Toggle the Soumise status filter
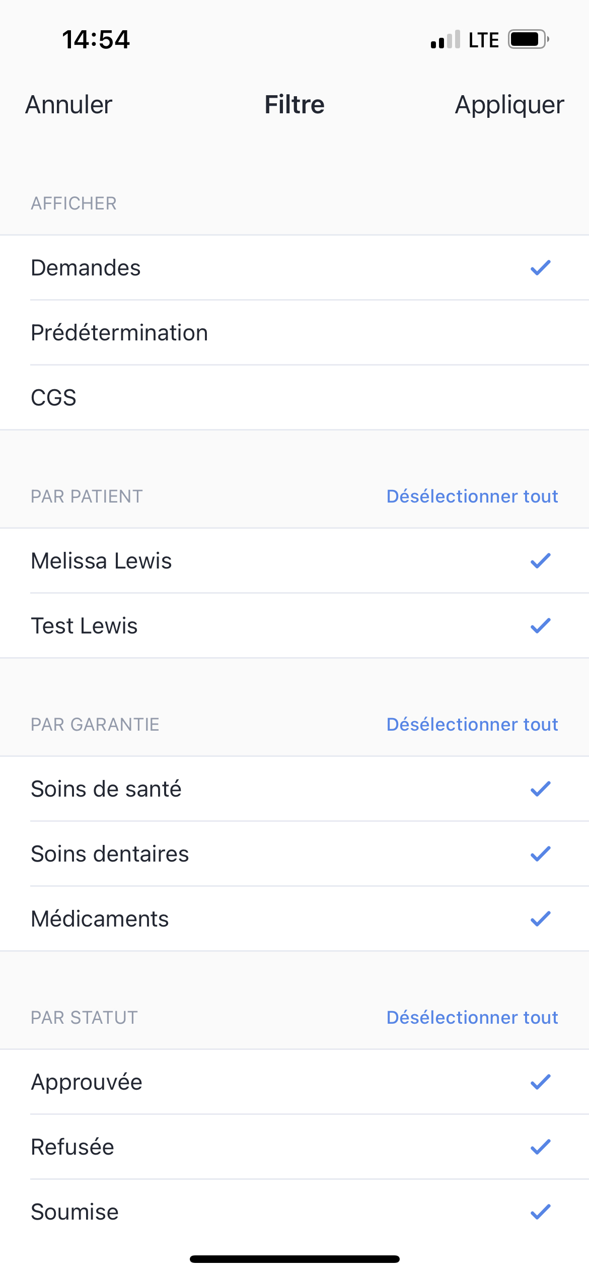Screen dimensions: 589x1275 tap(75, 1212)
